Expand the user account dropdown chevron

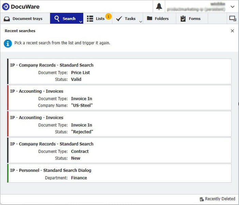coord(233,6)
